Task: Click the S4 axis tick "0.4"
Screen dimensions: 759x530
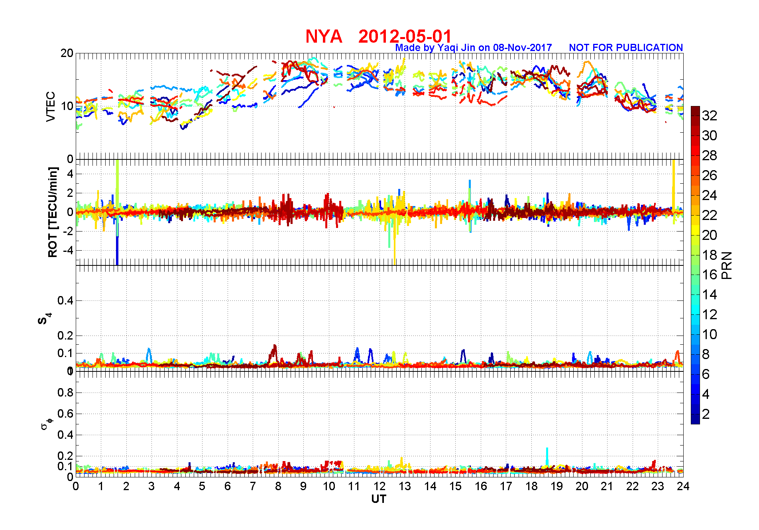Action: click(x=65, y=301)
